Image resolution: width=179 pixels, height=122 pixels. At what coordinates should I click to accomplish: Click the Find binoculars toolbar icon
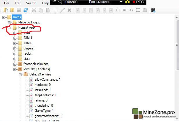click(x=153, y=10)
